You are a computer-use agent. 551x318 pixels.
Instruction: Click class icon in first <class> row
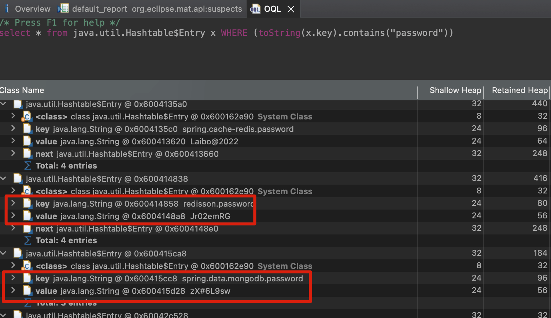pos(27,117)
